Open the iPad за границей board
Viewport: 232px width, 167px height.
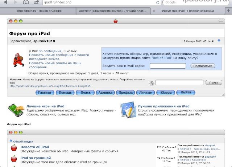pyautogui.click(x=36, y=158)
